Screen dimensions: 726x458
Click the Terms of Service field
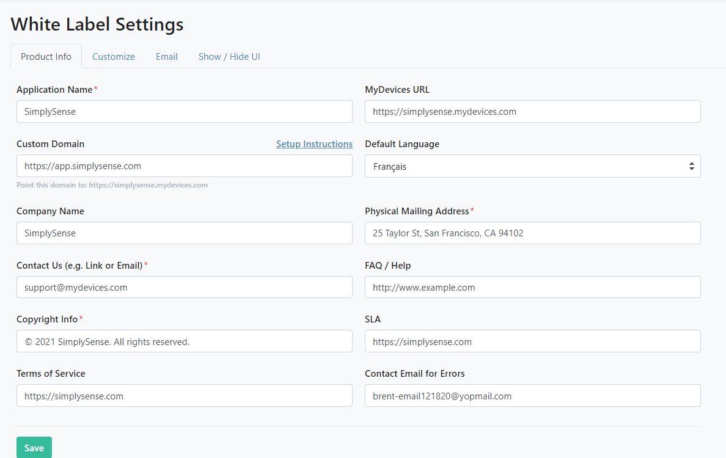point(184,396)
